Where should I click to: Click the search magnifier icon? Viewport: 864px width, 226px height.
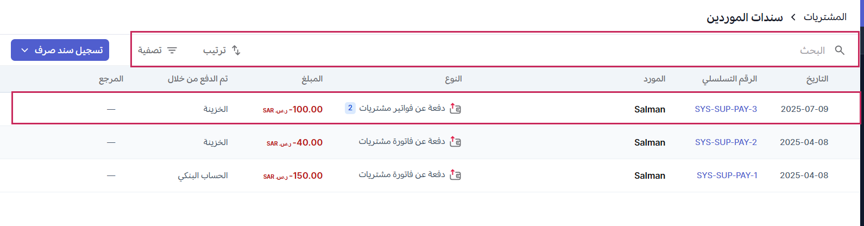coord(840,51)
